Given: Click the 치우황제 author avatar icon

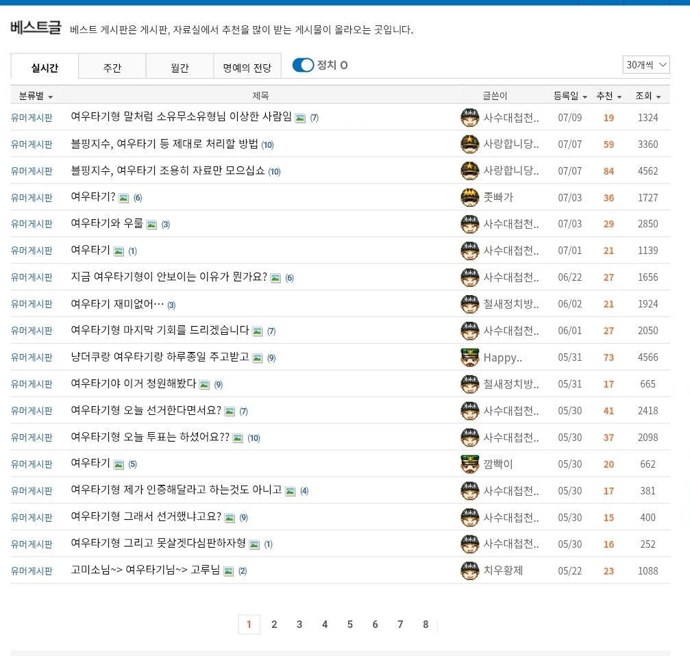Looking at the screenshot, I should pos(469,570).
